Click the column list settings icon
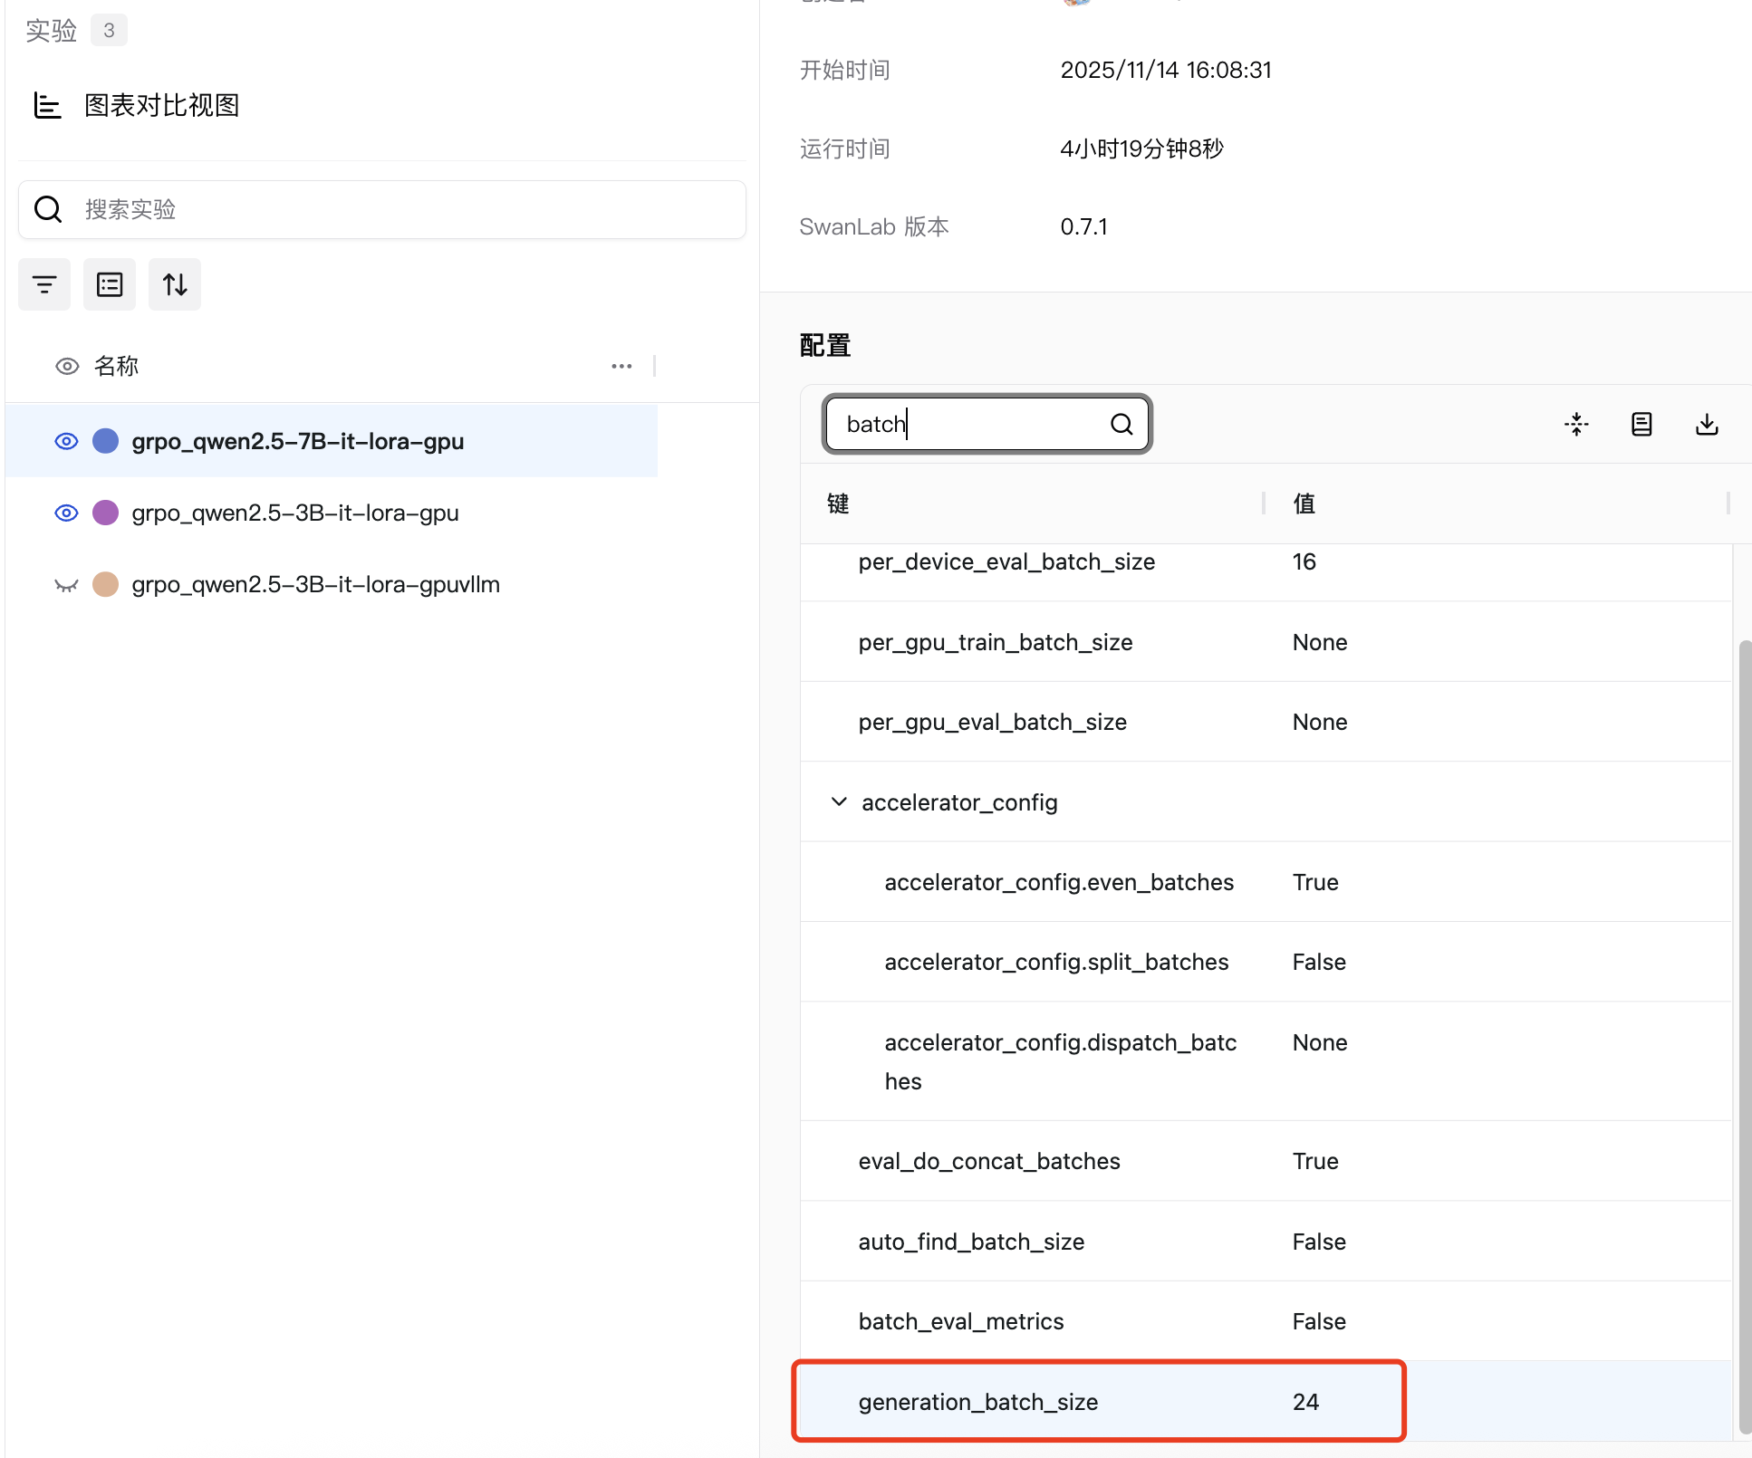 click(110, 284)
